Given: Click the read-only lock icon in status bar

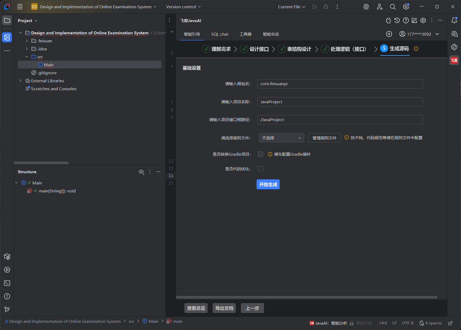Looking at the screenshot, I should coord(450,323).
